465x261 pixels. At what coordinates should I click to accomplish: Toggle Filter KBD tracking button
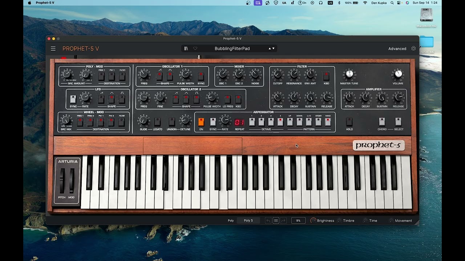(x=326, y=76)
